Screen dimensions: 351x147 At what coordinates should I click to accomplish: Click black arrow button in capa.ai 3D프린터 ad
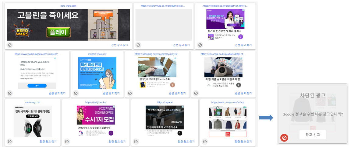point(180,133)
